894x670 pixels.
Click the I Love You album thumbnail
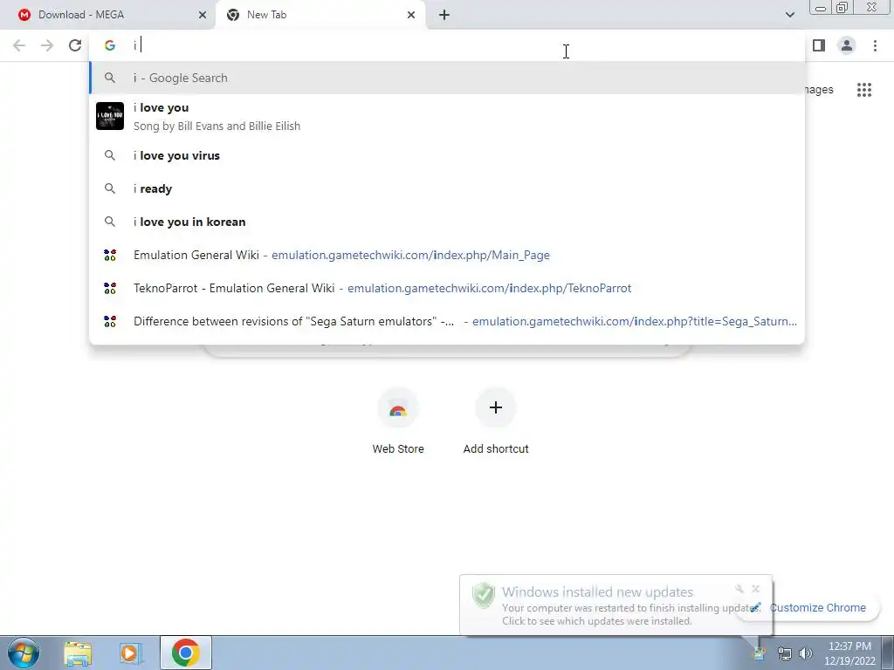click(x=109, y=116)
